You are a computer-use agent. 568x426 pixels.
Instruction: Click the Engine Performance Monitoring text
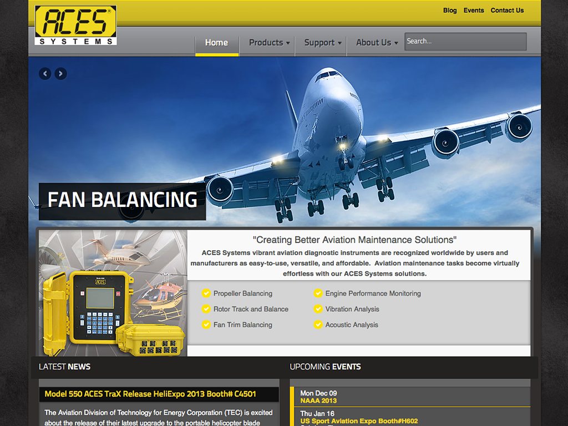[373, 293]
